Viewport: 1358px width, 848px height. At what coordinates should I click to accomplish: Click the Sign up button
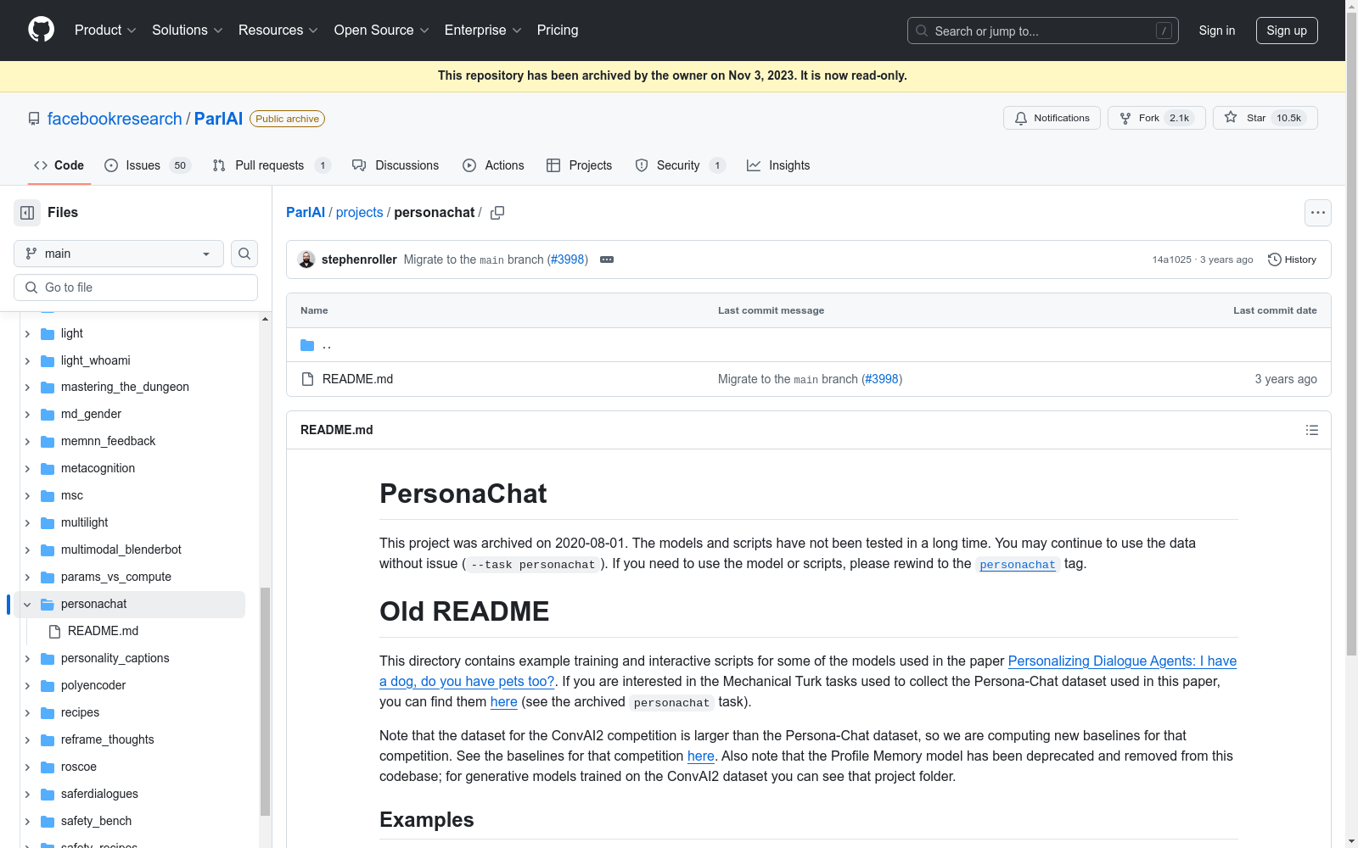pyautogui.click(x=1287, y=31)
